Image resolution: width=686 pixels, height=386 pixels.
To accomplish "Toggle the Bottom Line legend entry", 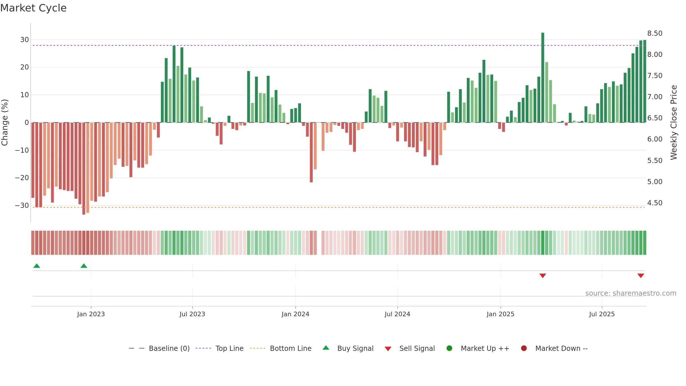I will point(281,348).
